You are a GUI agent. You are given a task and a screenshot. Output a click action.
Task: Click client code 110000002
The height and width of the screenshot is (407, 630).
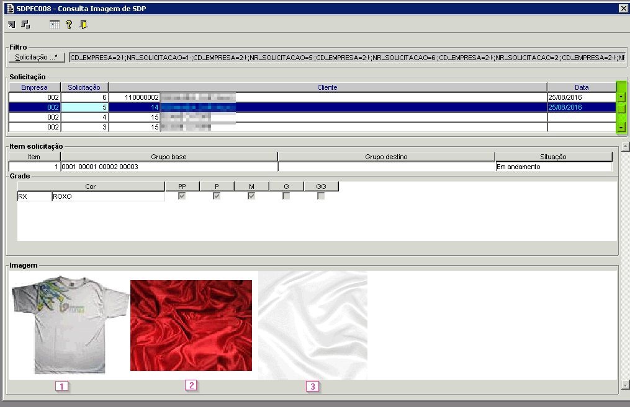click(135, 97)
